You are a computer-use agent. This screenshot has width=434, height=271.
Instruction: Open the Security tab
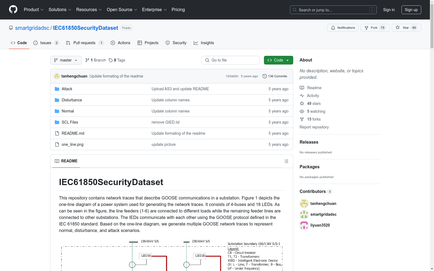click(176, 43)
